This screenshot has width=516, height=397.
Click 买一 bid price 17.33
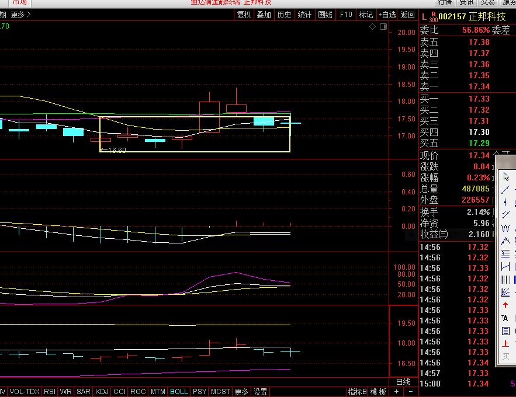(x=479, y=99)
